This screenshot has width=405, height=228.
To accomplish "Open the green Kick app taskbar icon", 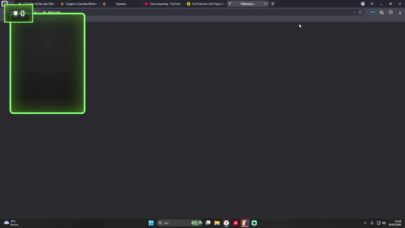I will coord(254,223).
